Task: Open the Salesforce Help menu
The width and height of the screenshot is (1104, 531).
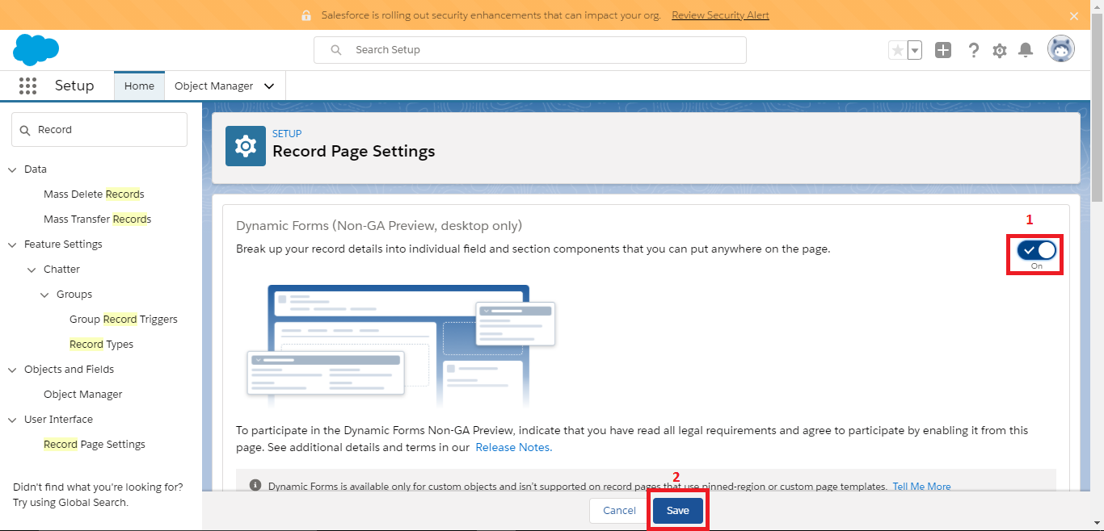Action: tap(974, 49)
